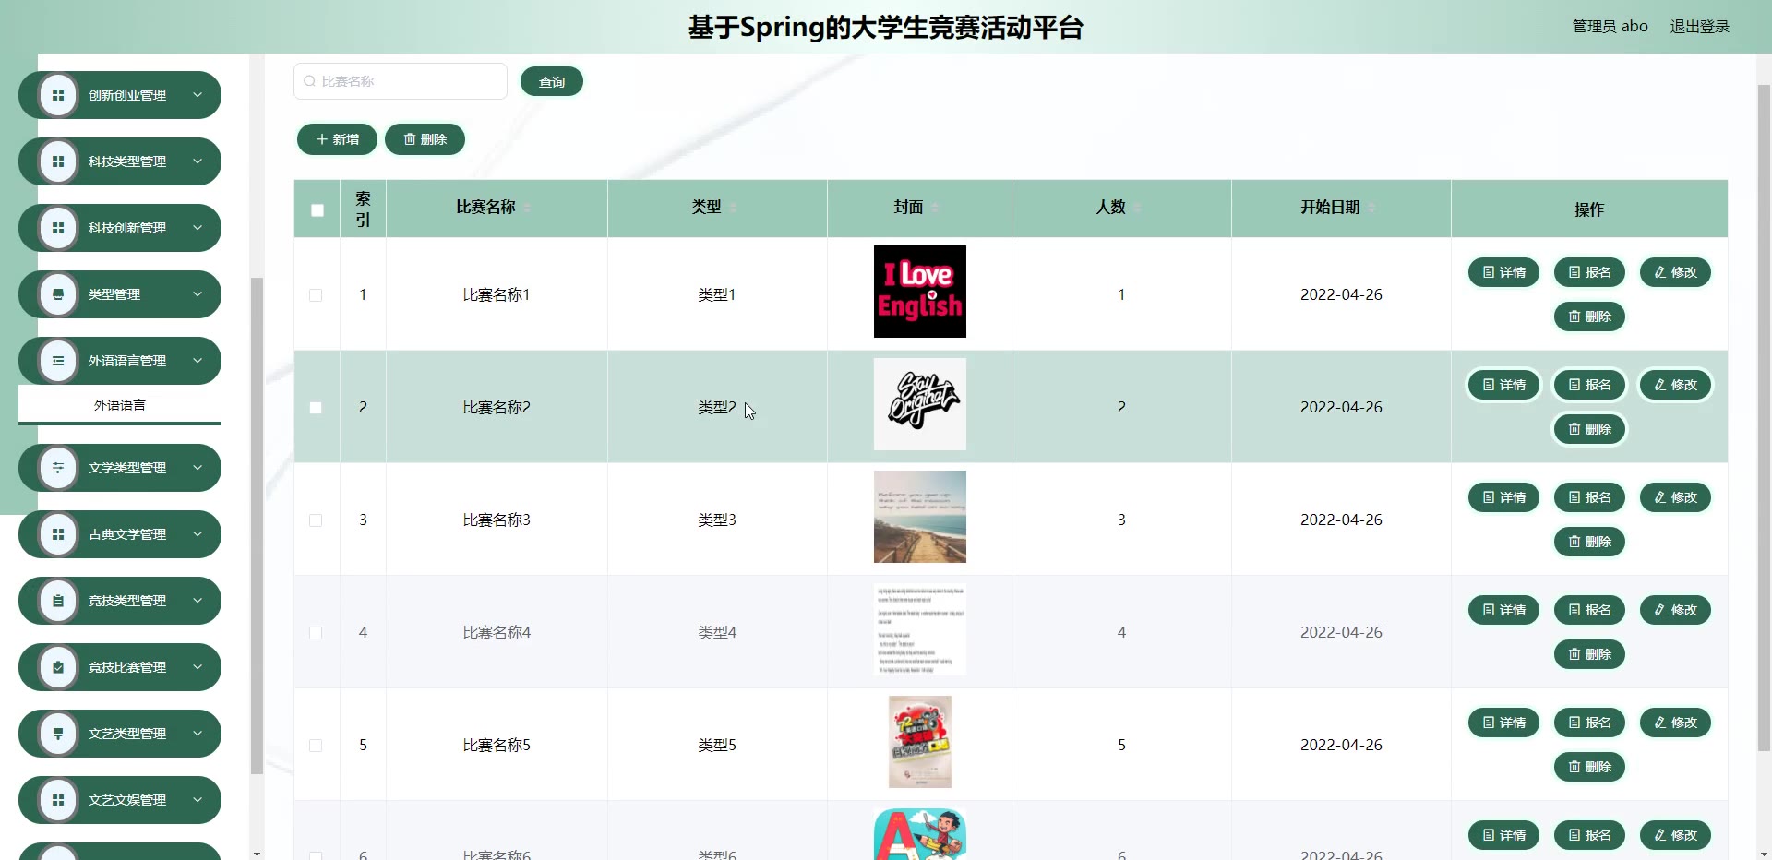The height and width of the screenshot is (860, 1772).
Task: Click the 古典文学管理 grid icon
Action: click(58, 534)
